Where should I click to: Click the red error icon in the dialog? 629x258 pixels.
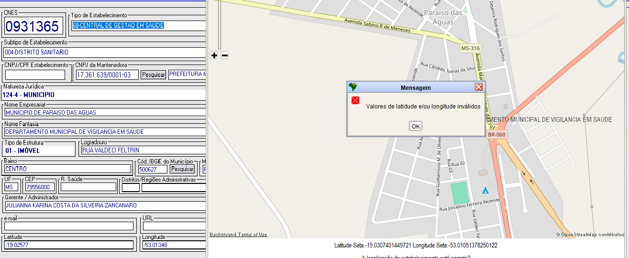(x=355, y=100)
